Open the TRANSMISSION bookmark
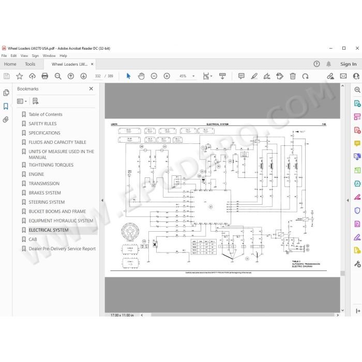 click(44, 184)
